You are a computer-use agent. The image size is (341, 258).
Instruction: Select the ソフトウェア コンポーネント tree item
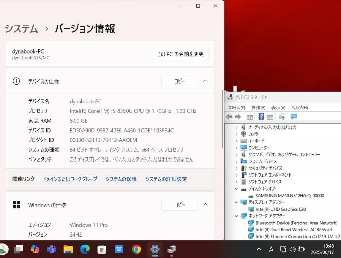click(270, 175)
